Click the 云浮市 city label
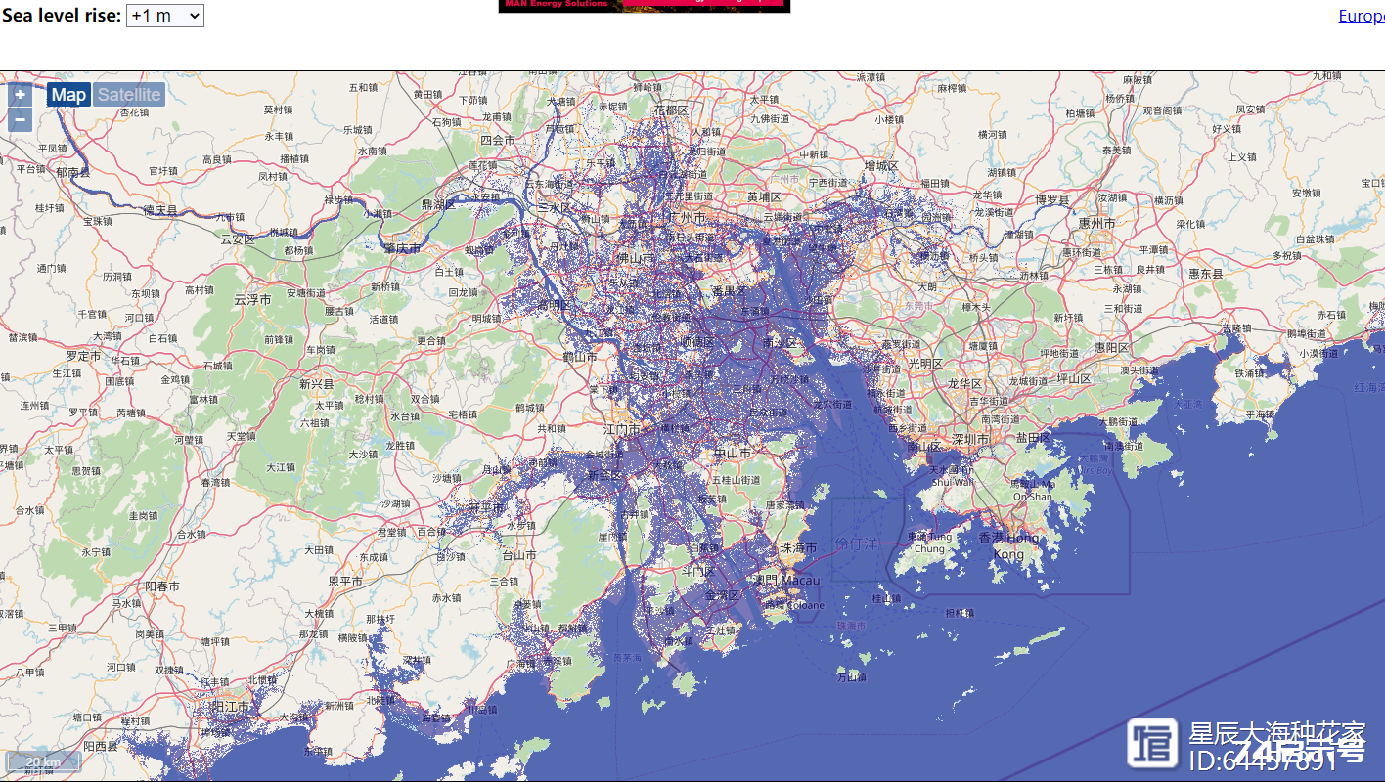 [252, 300]
